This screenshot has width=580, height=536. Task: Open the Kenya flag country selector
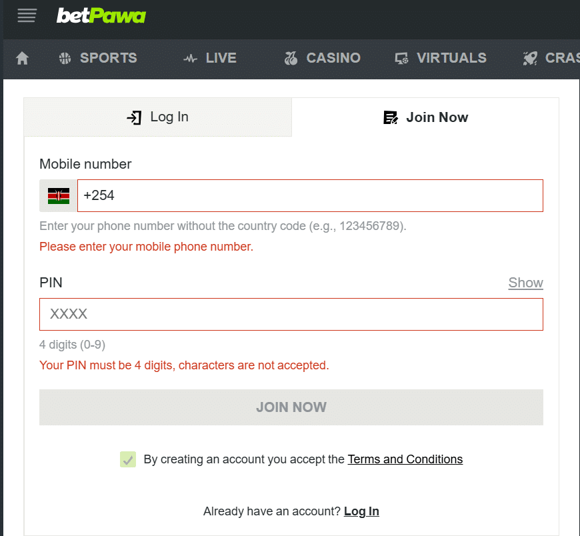pos(59,196)
